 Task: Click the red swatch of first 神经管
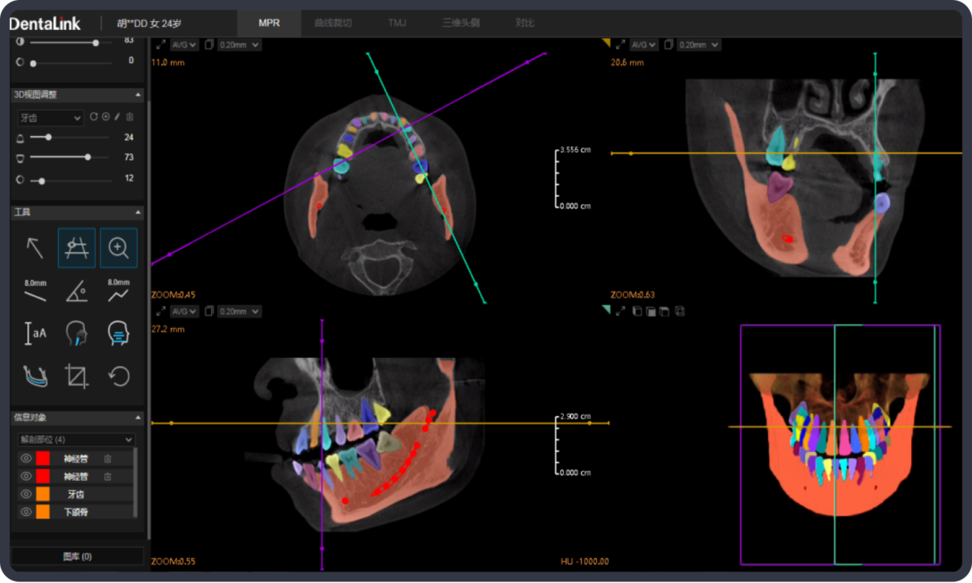tap(43, 458)
